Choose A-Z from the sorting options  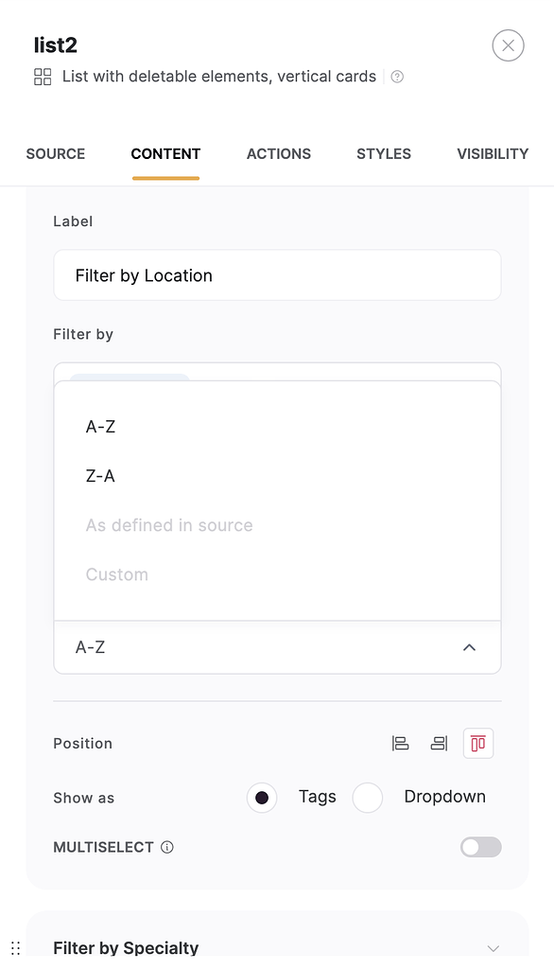(x=100, y=426)
